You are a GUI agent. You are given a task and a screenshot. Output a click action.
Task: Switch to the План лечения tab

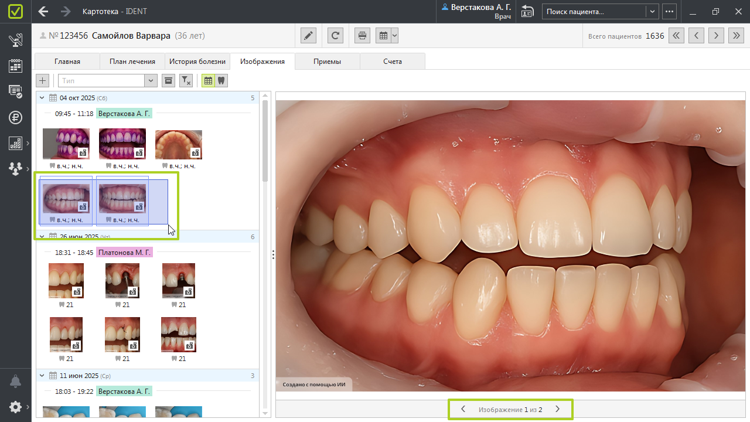[x=132, y=62]
